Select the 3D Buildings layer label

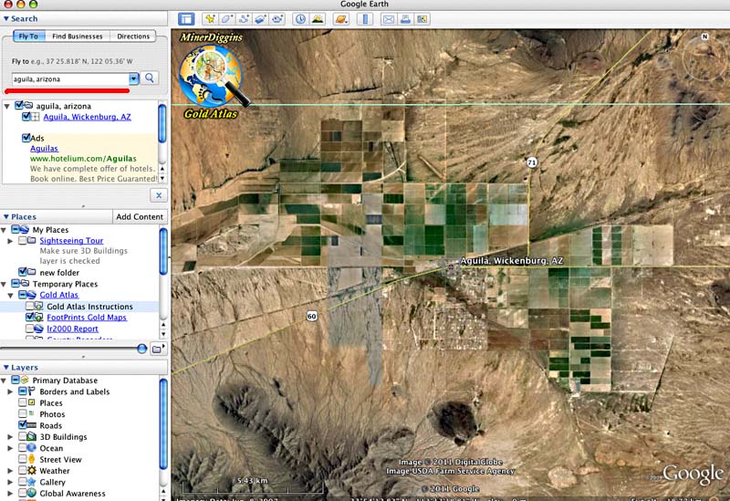pyautogui.click(x=63, y=437)
